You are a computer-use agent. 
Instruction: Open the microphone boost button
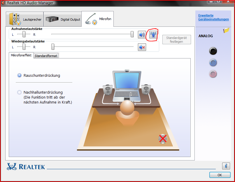[x=153, y=35]
